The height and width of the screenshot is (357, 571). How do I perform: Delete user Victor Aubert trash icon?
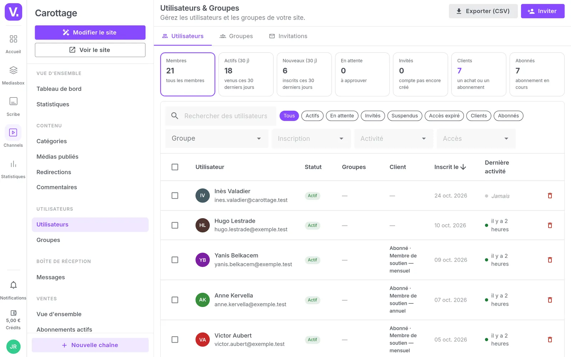550,340
